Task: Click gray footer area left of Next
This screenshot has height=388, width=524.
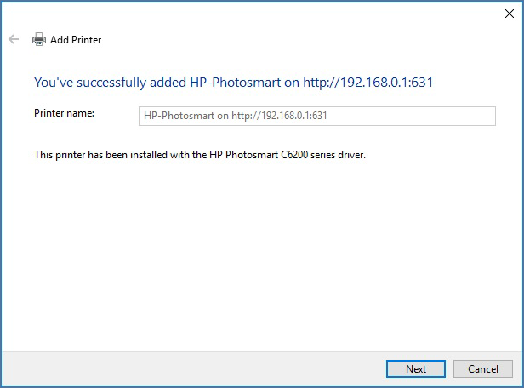Action: pyautogui.click(x=187, y=368)
